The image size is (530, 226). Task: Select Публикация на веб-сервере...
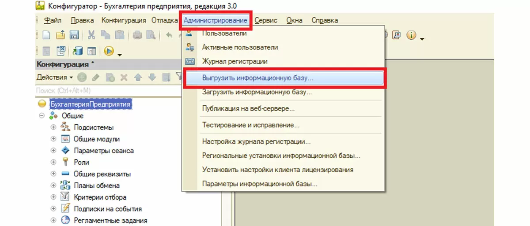point(283,108)
